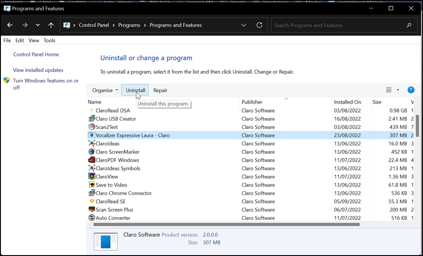Go up one level with up arrow
The image size is (423, 256).
51,25
